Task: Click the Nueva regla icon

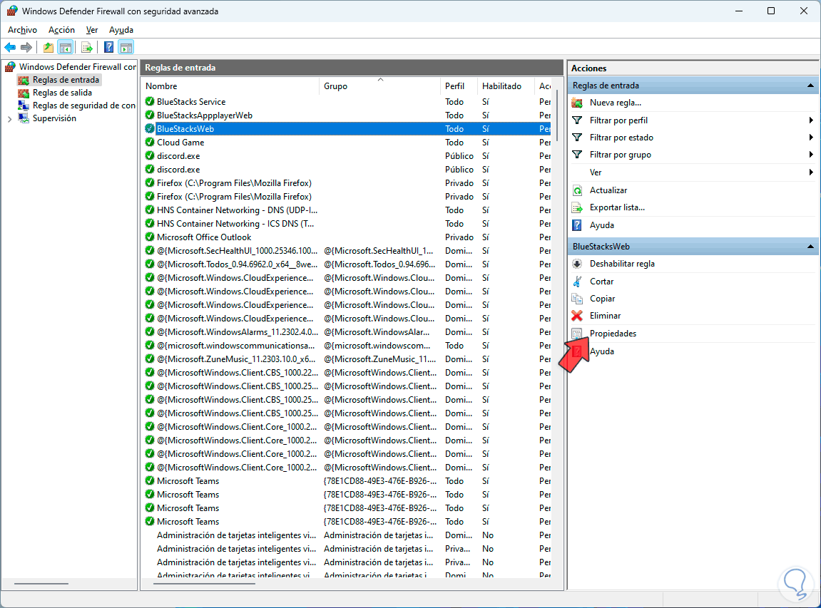Action: (x=577, y=103)
